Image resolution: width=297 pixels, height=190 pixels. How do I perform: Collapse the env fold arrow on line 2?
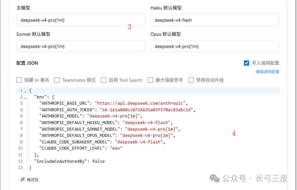(x=25, y=98)
